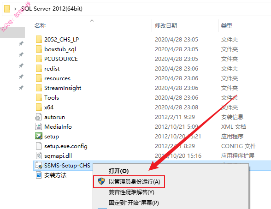
Task: Select 兼容性疑难解答(Y) in context menu
Action: (x=131, y=192)
